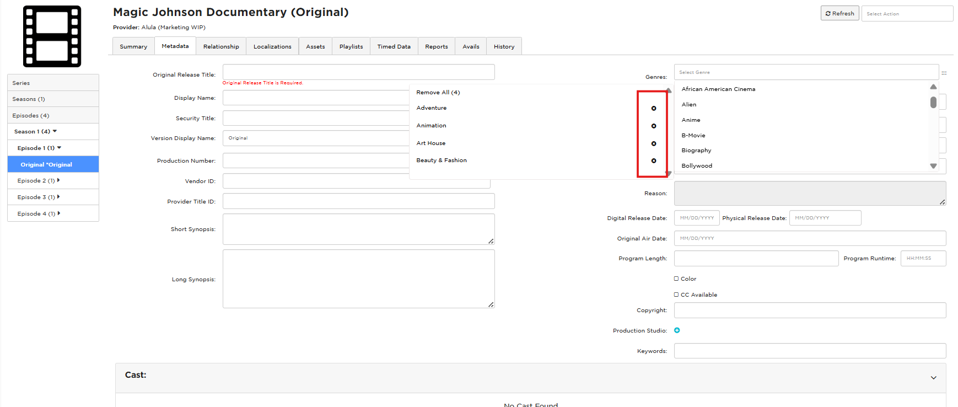Focus the Digital Release Date field

point(697,218)
